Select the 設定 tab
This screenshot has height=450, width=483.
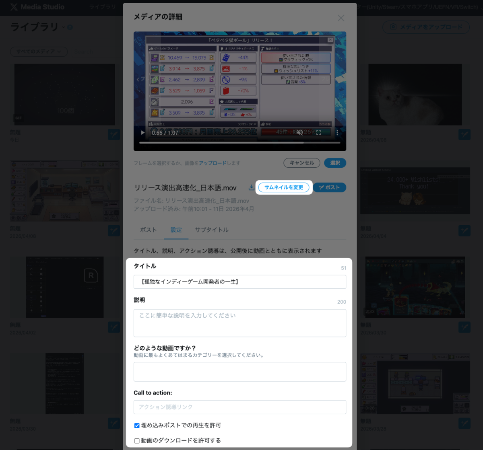pyautogui.click(x=176, y=230)
